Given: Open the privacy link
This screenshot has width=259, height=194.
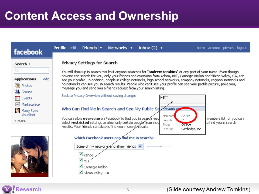Looking at the screenshot, I should (x=229, y=48).
